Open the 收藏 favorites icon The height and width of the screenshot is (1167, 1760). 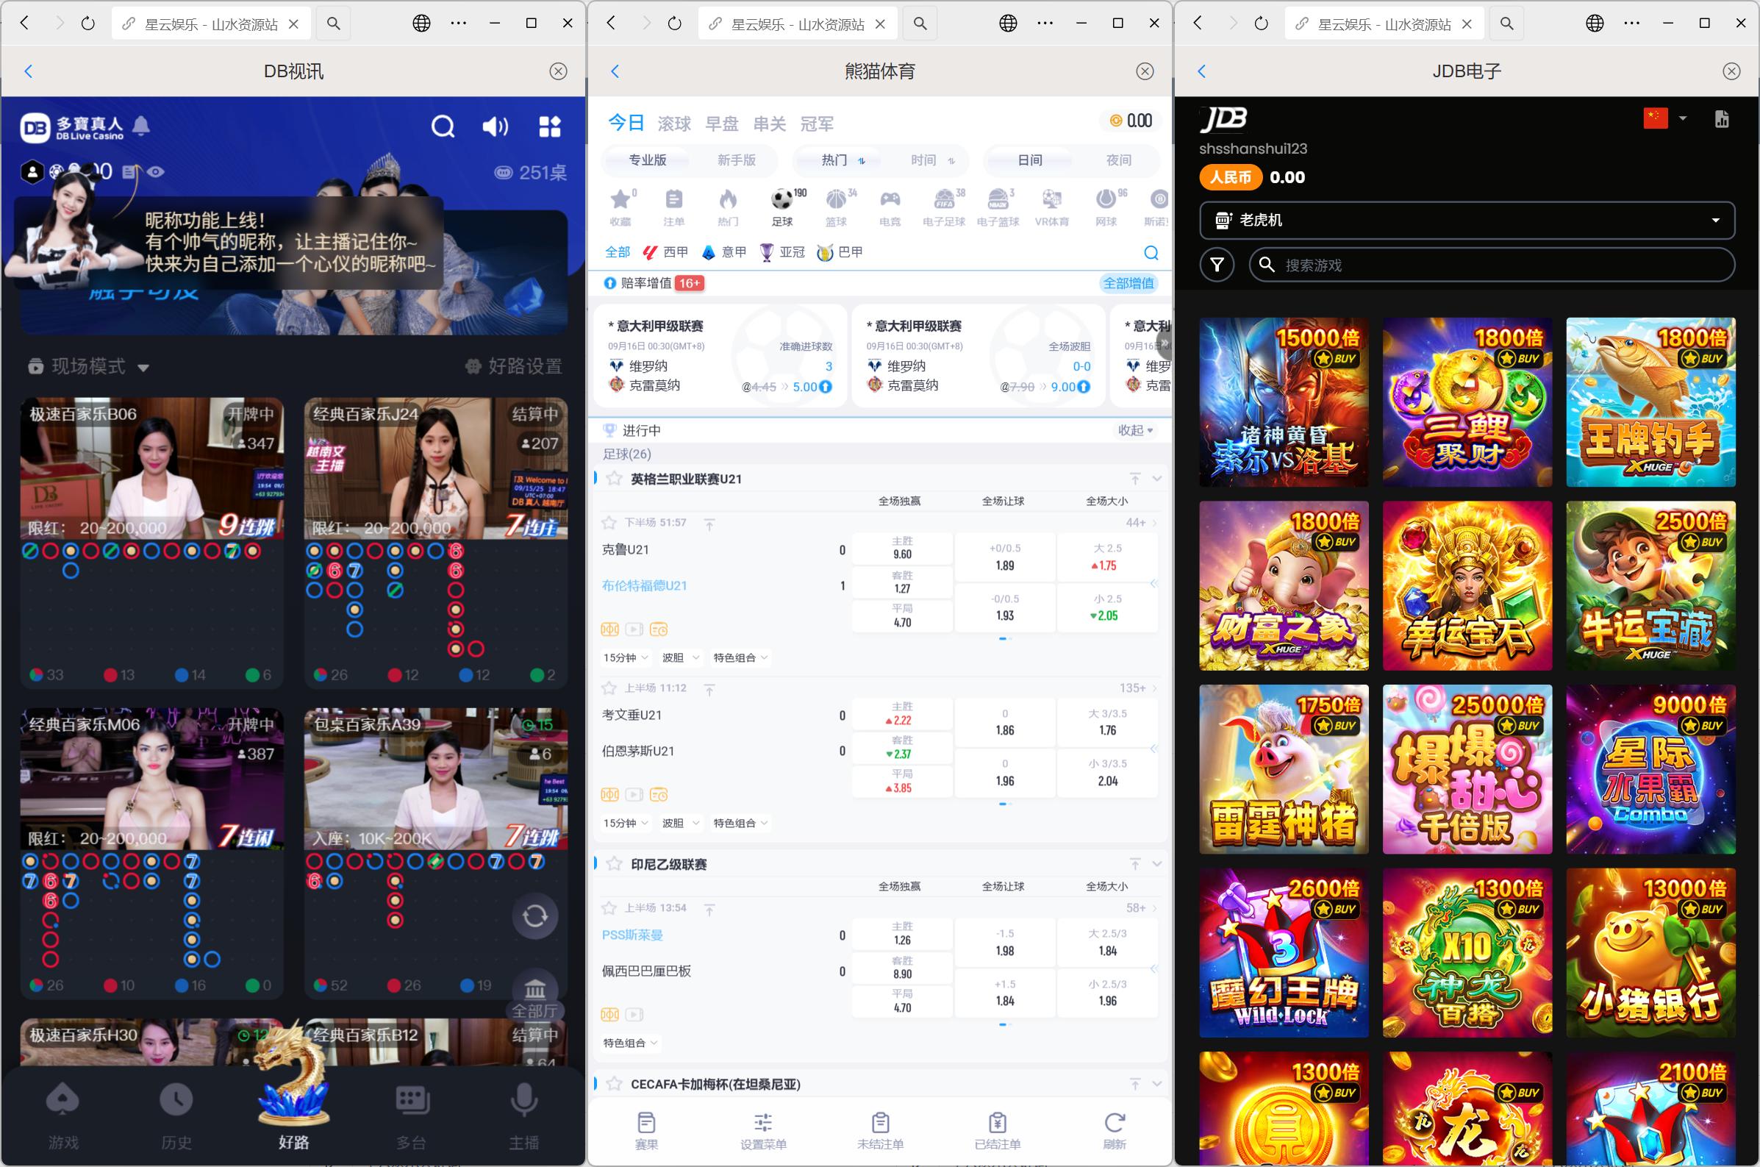[x=622, y=201]
